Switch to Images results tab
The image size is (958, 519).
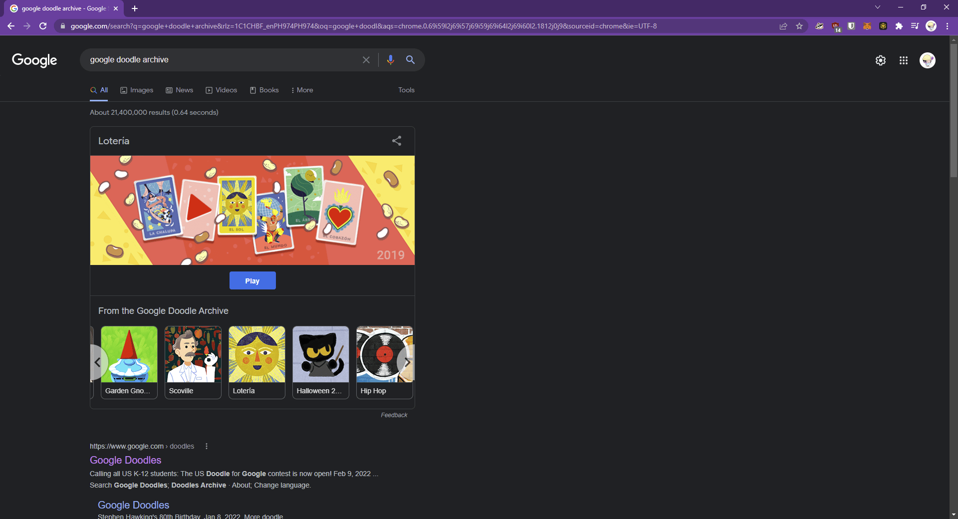[x=137, y=90]
